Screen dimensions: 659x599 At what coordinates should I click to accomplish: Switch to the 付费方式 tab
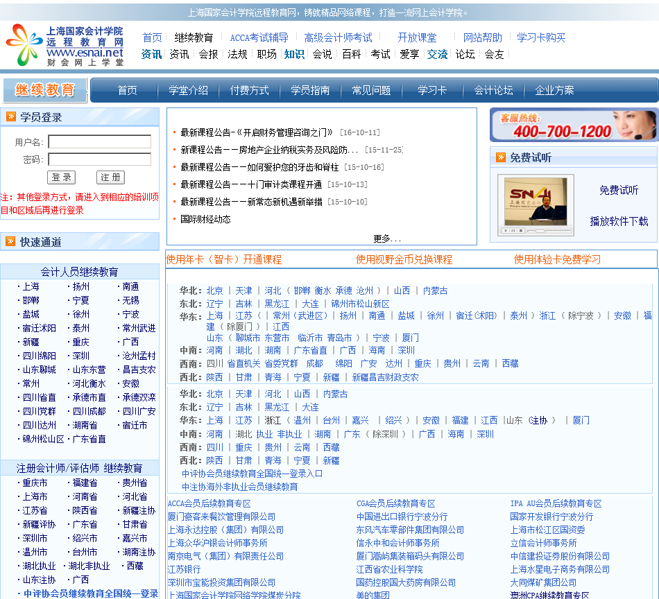click(x=249, y=90)
